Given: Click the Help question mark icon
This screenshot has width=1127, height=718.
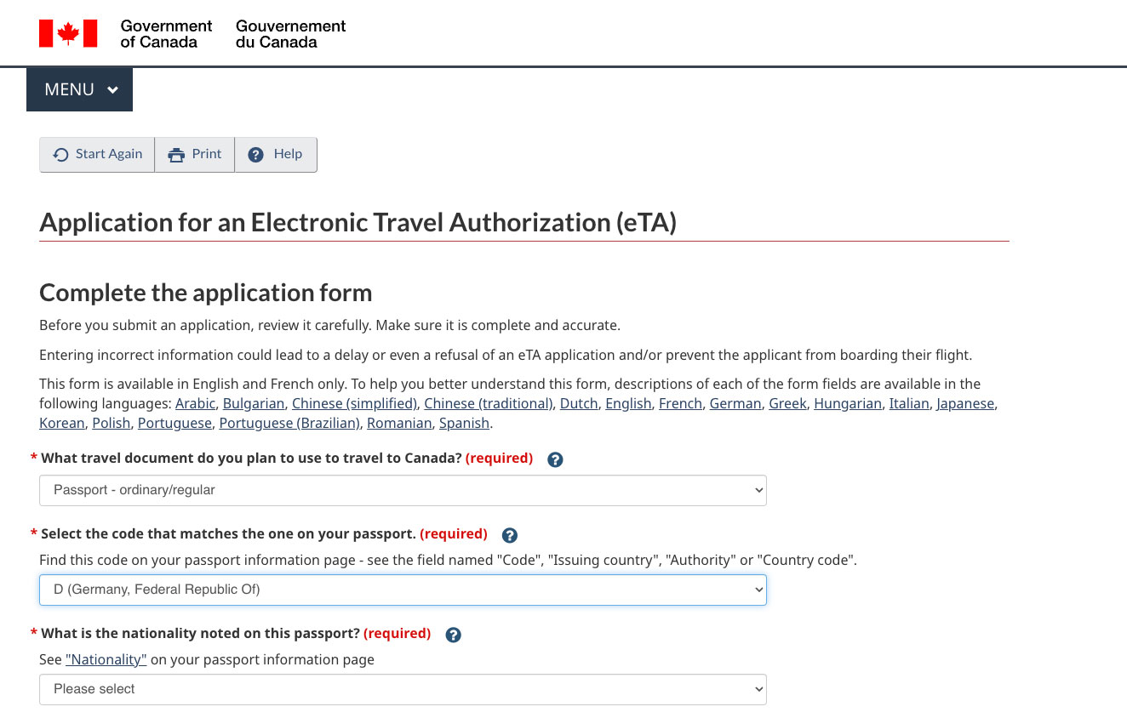Looking at the screenshot, I should click(x=255, y=155).
